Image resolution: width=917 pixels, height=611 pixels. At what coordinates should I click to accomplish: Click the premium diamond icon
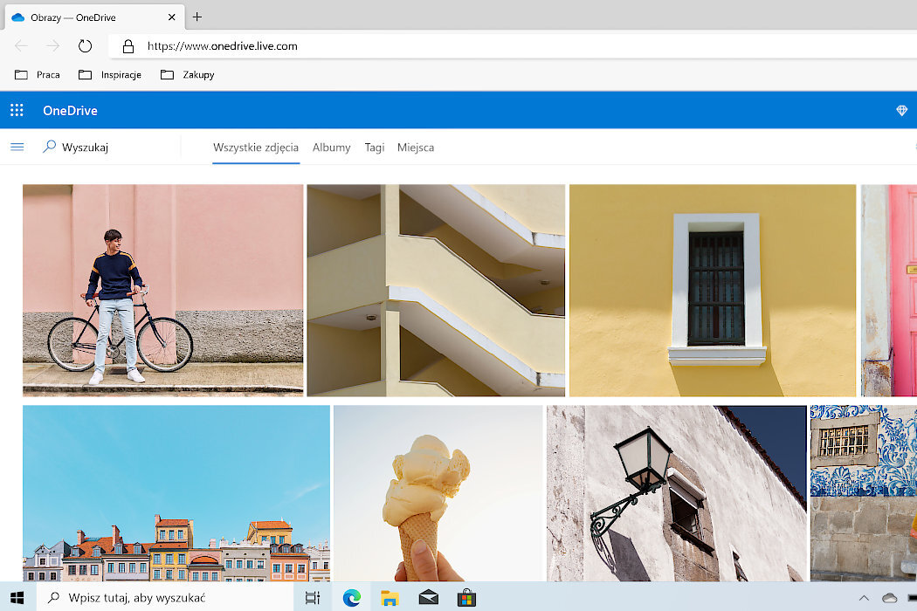click(901, 111)
